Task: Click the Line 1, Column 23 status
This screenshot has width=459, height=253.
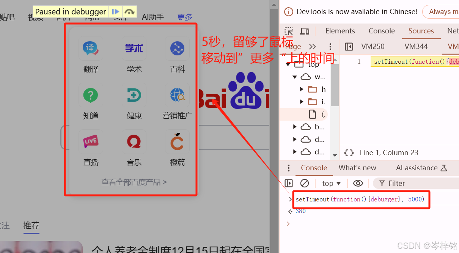Action: pos(389,153)
